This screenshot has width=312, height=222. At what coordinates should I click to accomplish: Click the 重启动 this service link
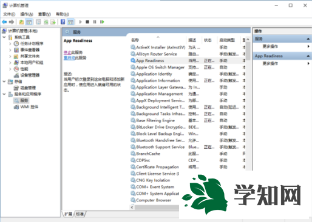coord(69,58)
